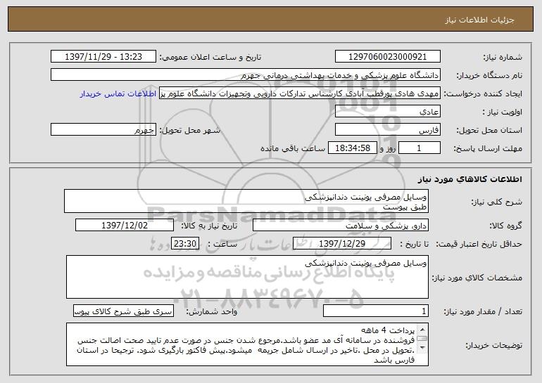
Task: Click the label واحد شمارش
Action: (212, 311)
